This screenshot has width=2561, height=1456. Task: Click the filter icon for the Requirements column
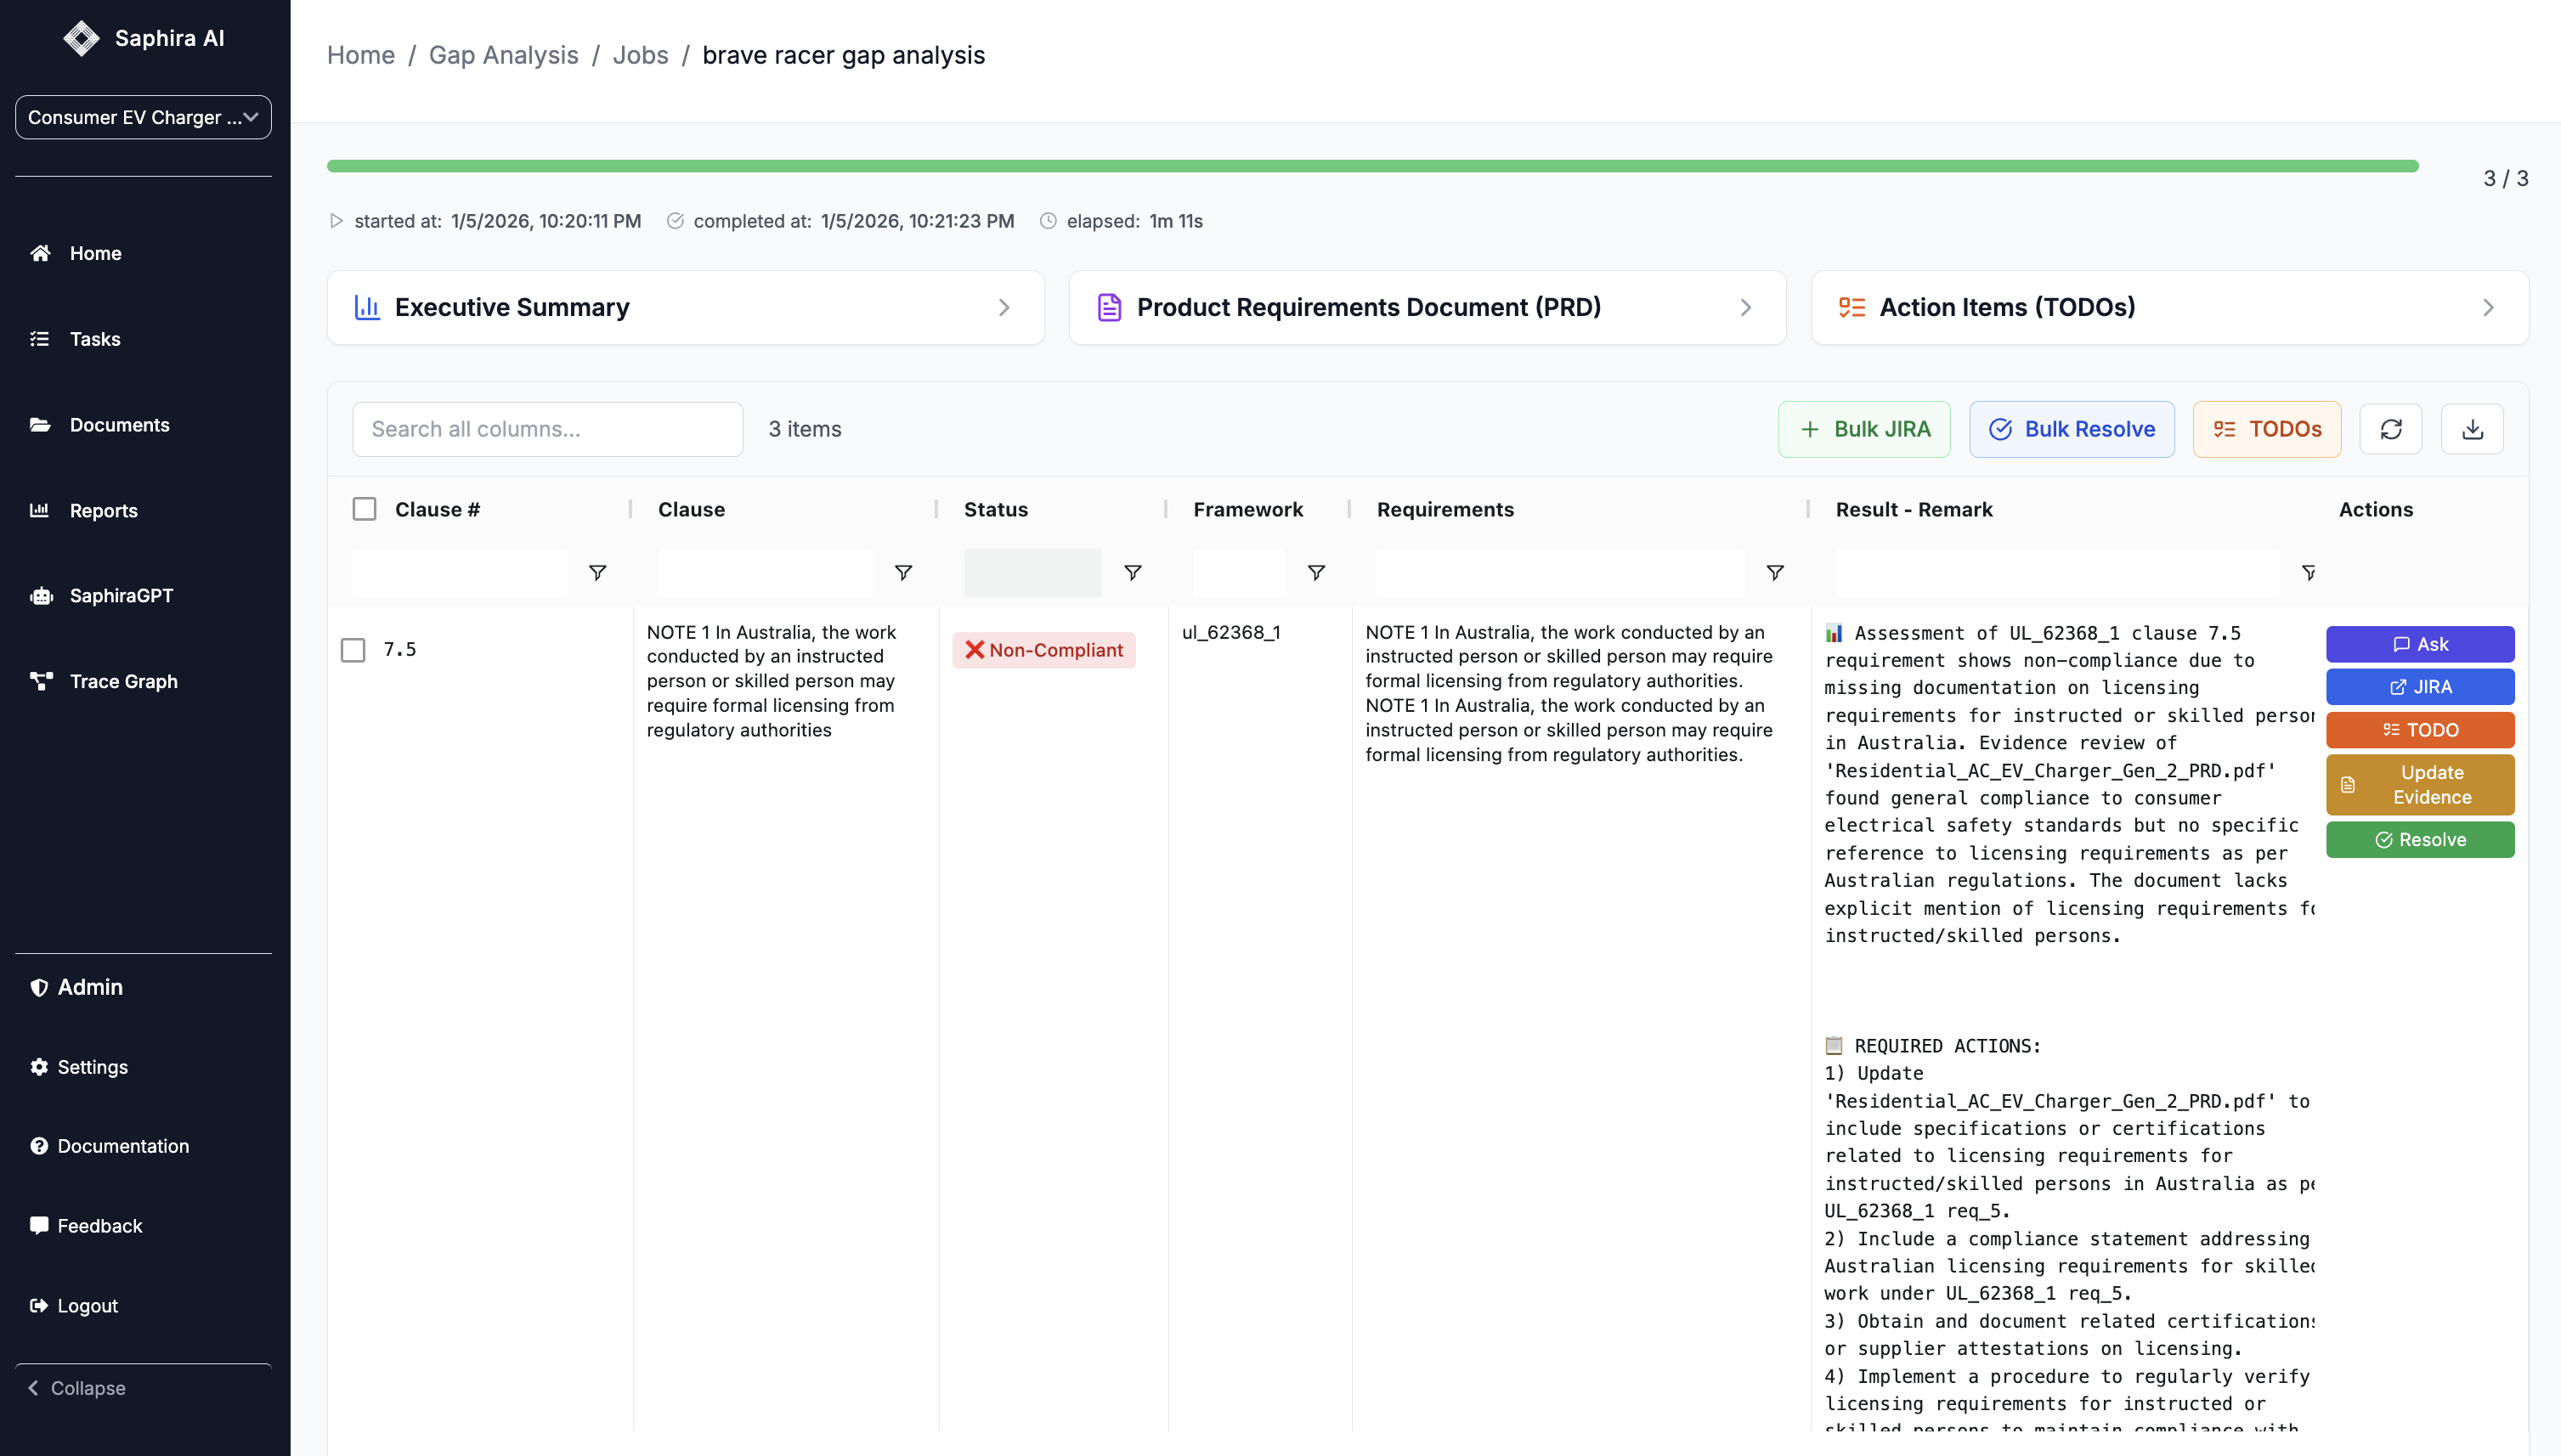[x=1774, y=573]
